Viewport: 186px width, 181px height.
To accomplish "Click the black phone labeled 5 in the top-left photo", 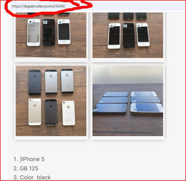I will 49,32.
